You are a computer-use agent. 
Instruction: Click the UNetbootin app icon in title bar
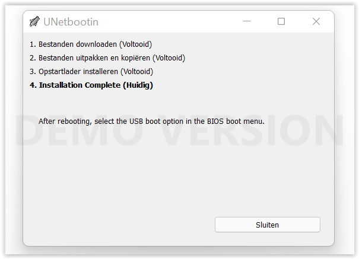[34, 22]
